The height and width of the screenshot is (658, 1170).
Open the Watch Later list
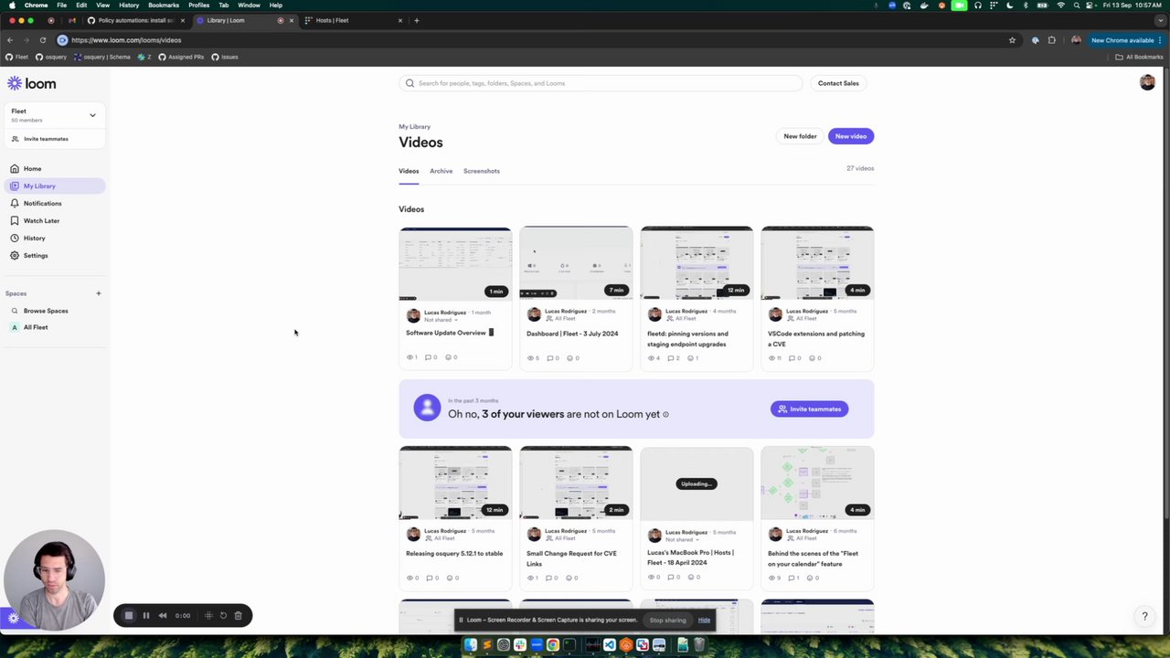pyautogui.click(x=53, y=220)
